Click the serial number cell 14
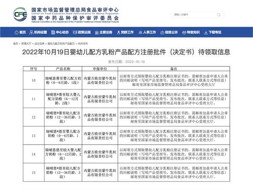 [34, 154]
